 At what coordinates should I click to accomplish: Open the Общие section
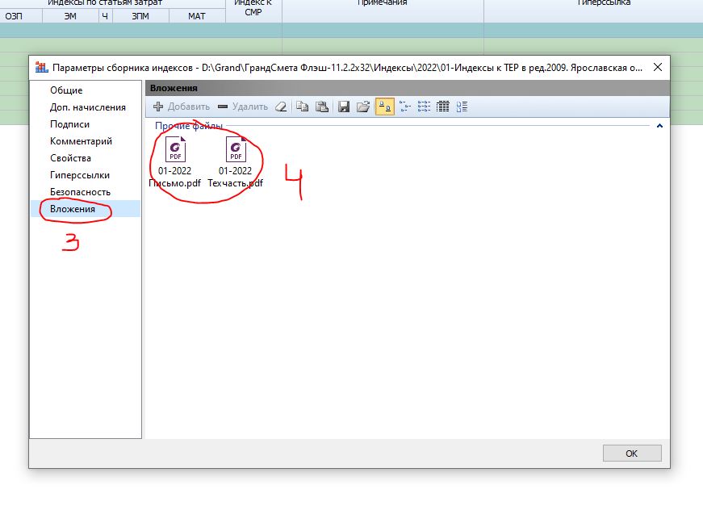click(x=66, y=90)
